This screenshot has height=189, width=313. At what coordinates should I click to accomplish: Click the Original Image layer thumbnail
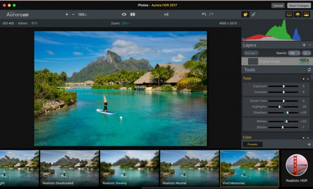(x=303, y=61)
